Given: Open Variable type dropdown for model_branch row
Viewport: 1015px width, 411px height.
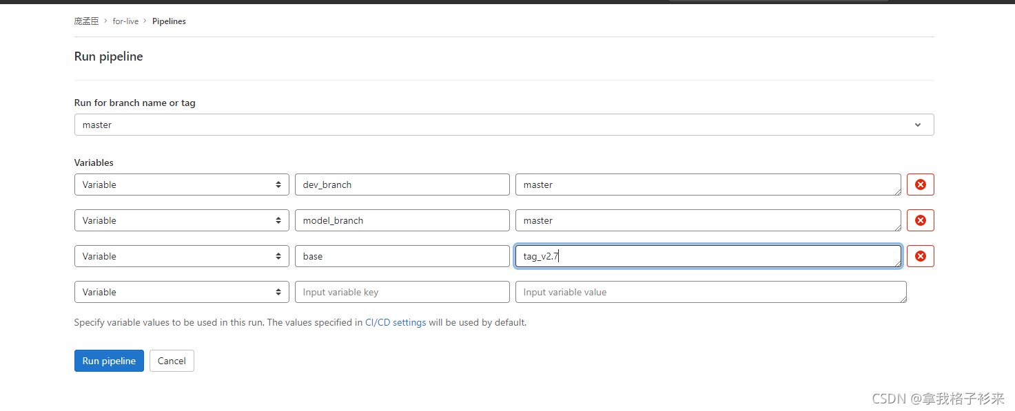Looking at the screenshot, I should point(182,220).
